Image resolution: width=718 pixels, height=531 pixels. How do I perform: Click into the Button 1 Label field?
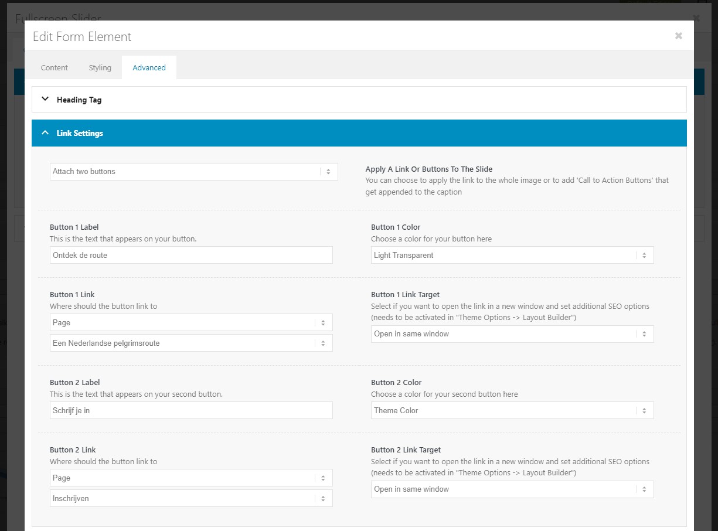click(x=191, y=255)
